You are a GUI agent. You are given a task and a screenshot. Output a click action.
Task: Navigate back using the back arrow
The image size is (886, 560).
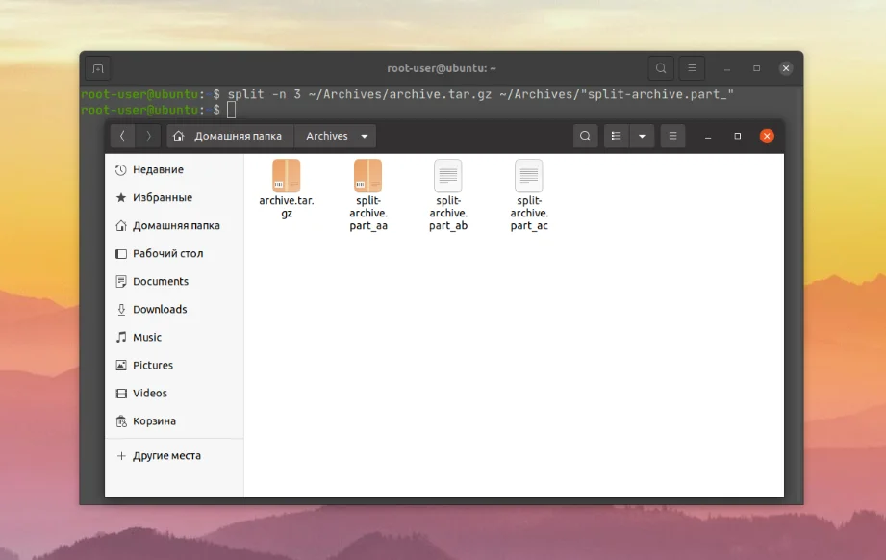[x=122, y=136]
